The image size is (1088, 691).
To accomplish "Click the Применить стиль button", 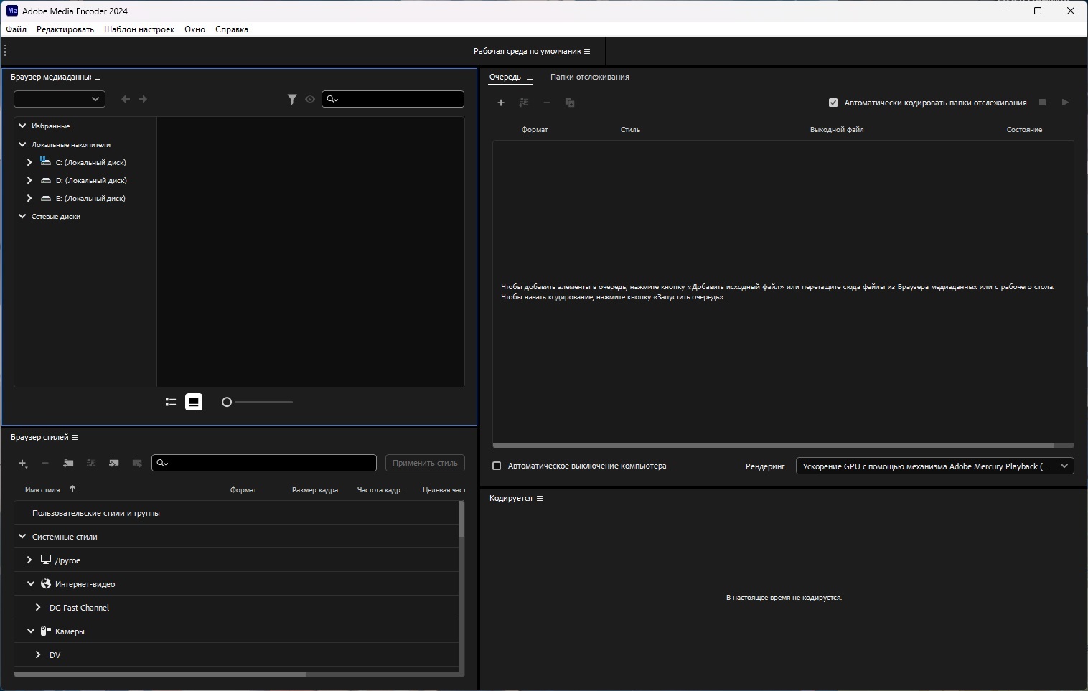I will [x=425, y=463].
